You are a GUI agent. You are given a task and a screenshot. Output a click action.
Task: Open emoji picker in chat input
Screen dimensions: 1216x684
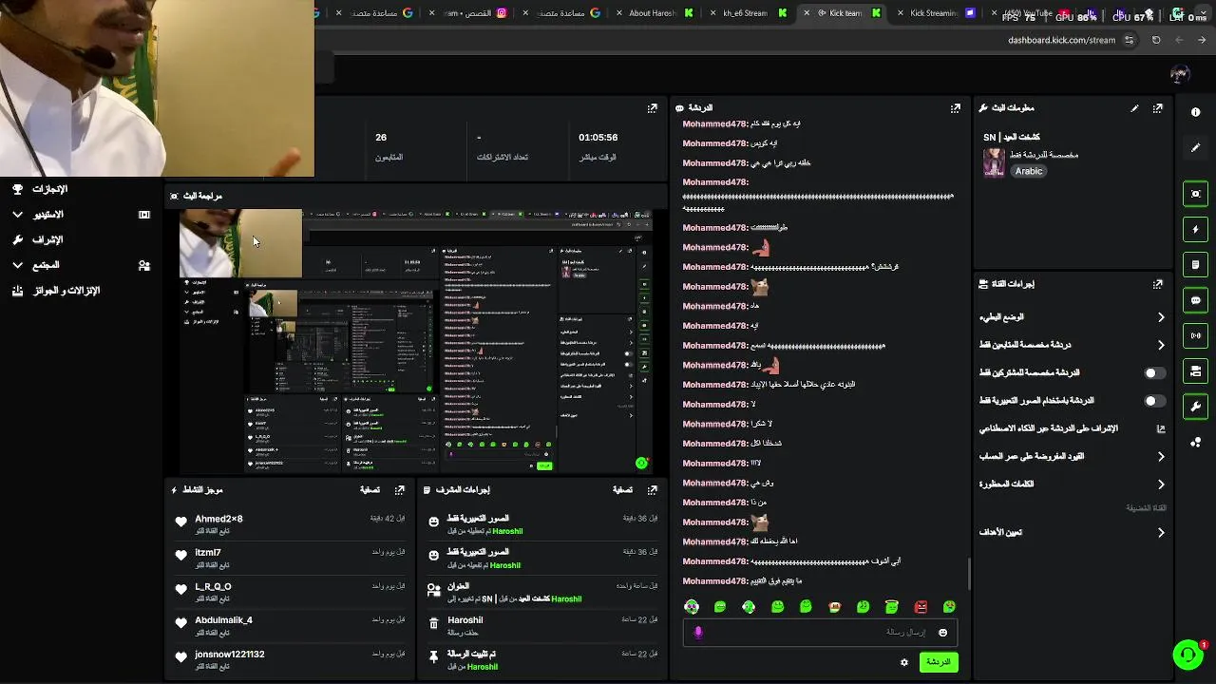[x=942, y=633]
